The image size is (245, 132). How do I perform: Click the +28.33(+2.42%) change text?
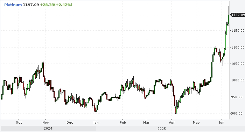pyautogui.click(x=56, y=5)
